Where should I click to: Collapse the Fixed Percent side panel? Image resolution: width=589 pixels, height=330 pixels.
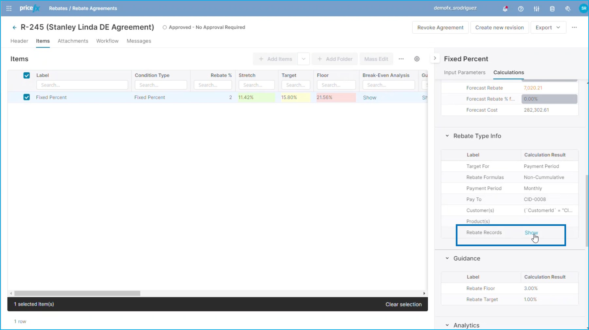(x=435, y=58)
